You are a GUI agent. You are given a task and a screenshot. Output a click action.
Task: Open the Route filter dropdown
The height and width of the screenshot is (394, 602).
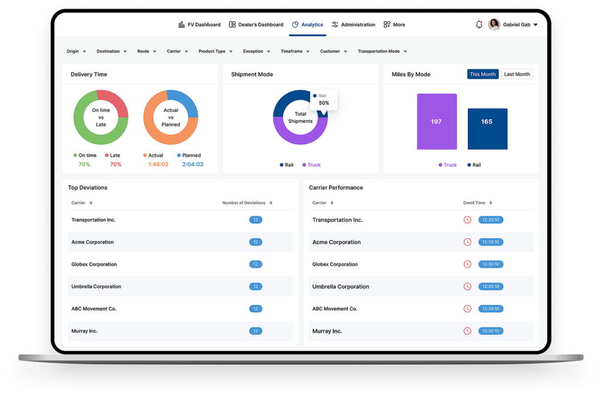tap(146, 51)
